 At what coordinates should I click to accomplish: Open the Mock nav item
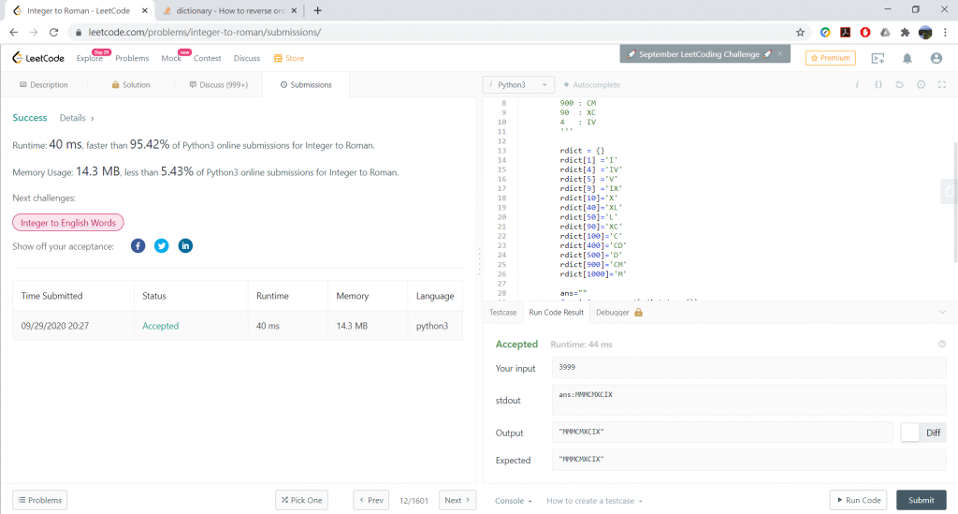[171, 58]
